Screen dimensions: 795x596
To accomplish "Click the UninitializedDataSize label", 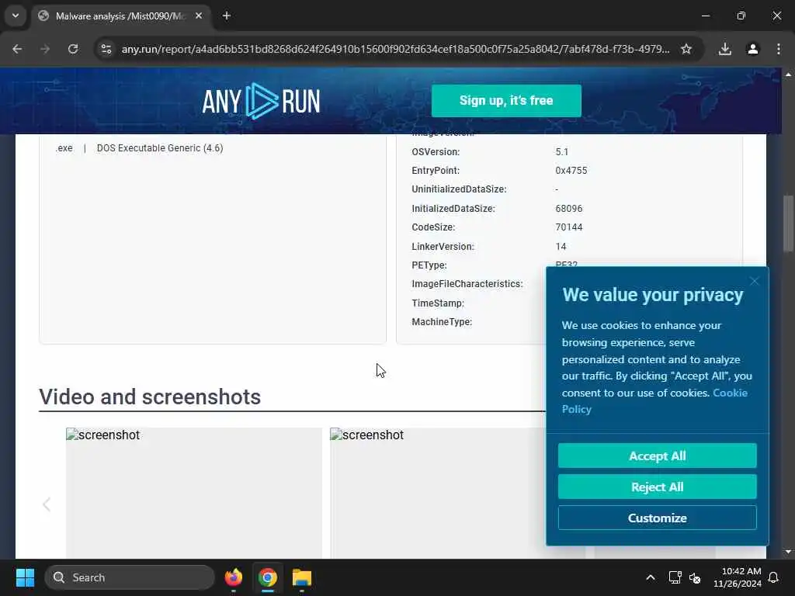I will (x=459, y=189).
